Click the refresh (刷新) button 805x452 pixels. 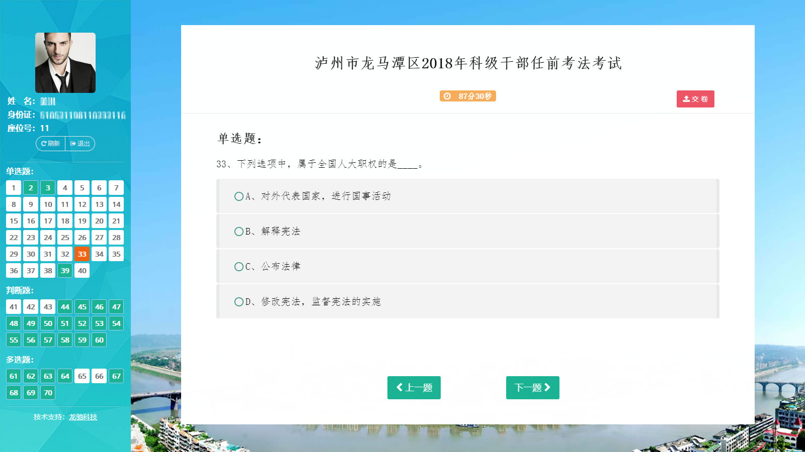coord(50,144)
